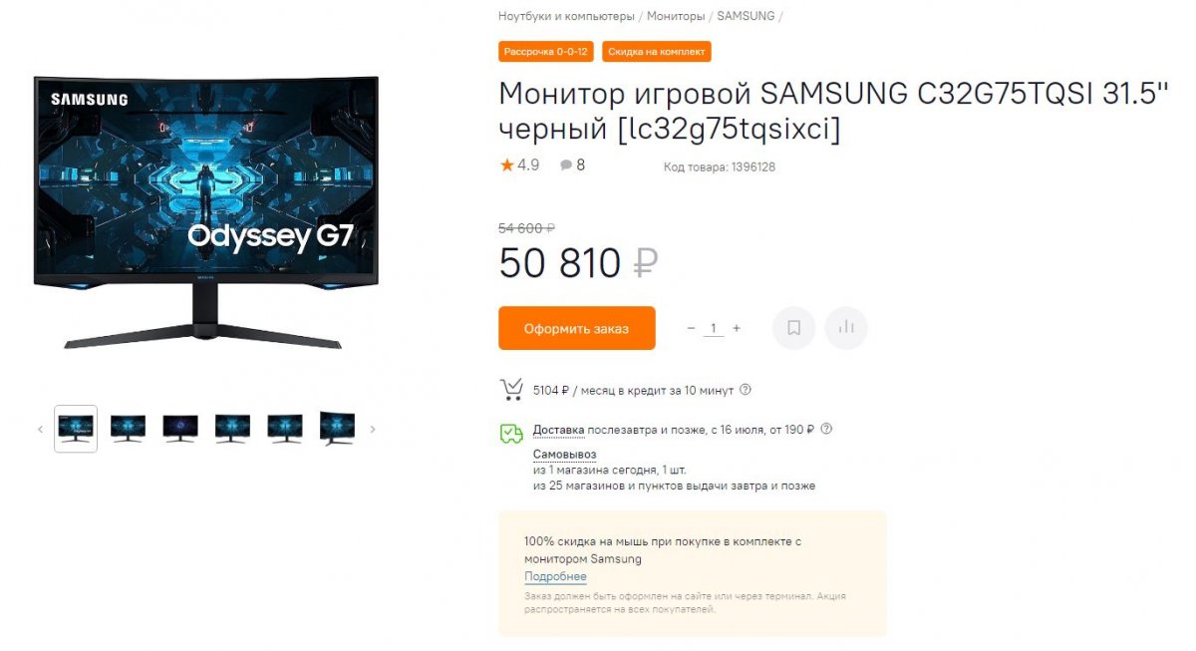The height and width of the screenshot is (651, 1196).
Task: Open Мониторы breadcrumb category
Action: point(675,16)
